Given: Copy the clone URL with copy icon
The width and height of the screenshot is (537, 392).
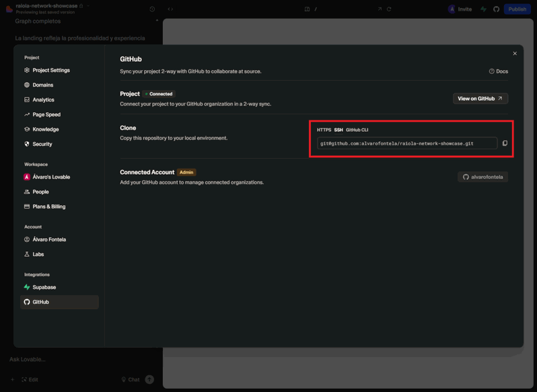Looking at the screenshot, I should point(505,143).
